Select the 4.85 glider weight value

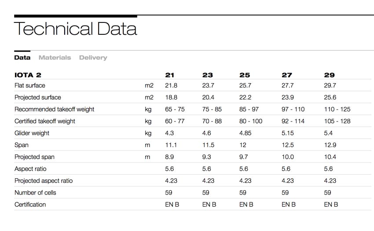[245, 133]
